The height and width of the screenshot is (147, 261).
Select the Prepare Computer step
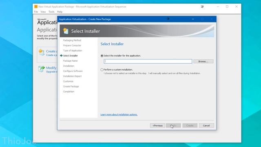(72, 45)
